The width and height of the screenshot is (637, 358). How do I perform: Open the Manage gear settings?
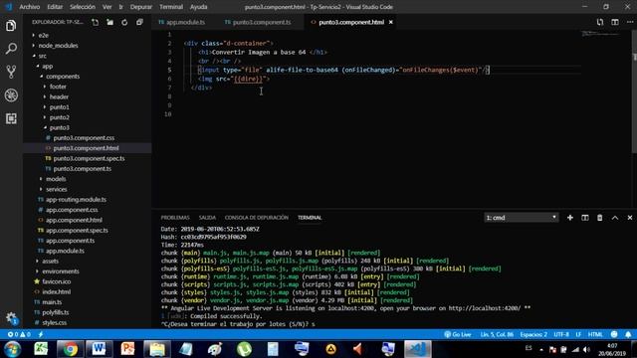(11, 318)
